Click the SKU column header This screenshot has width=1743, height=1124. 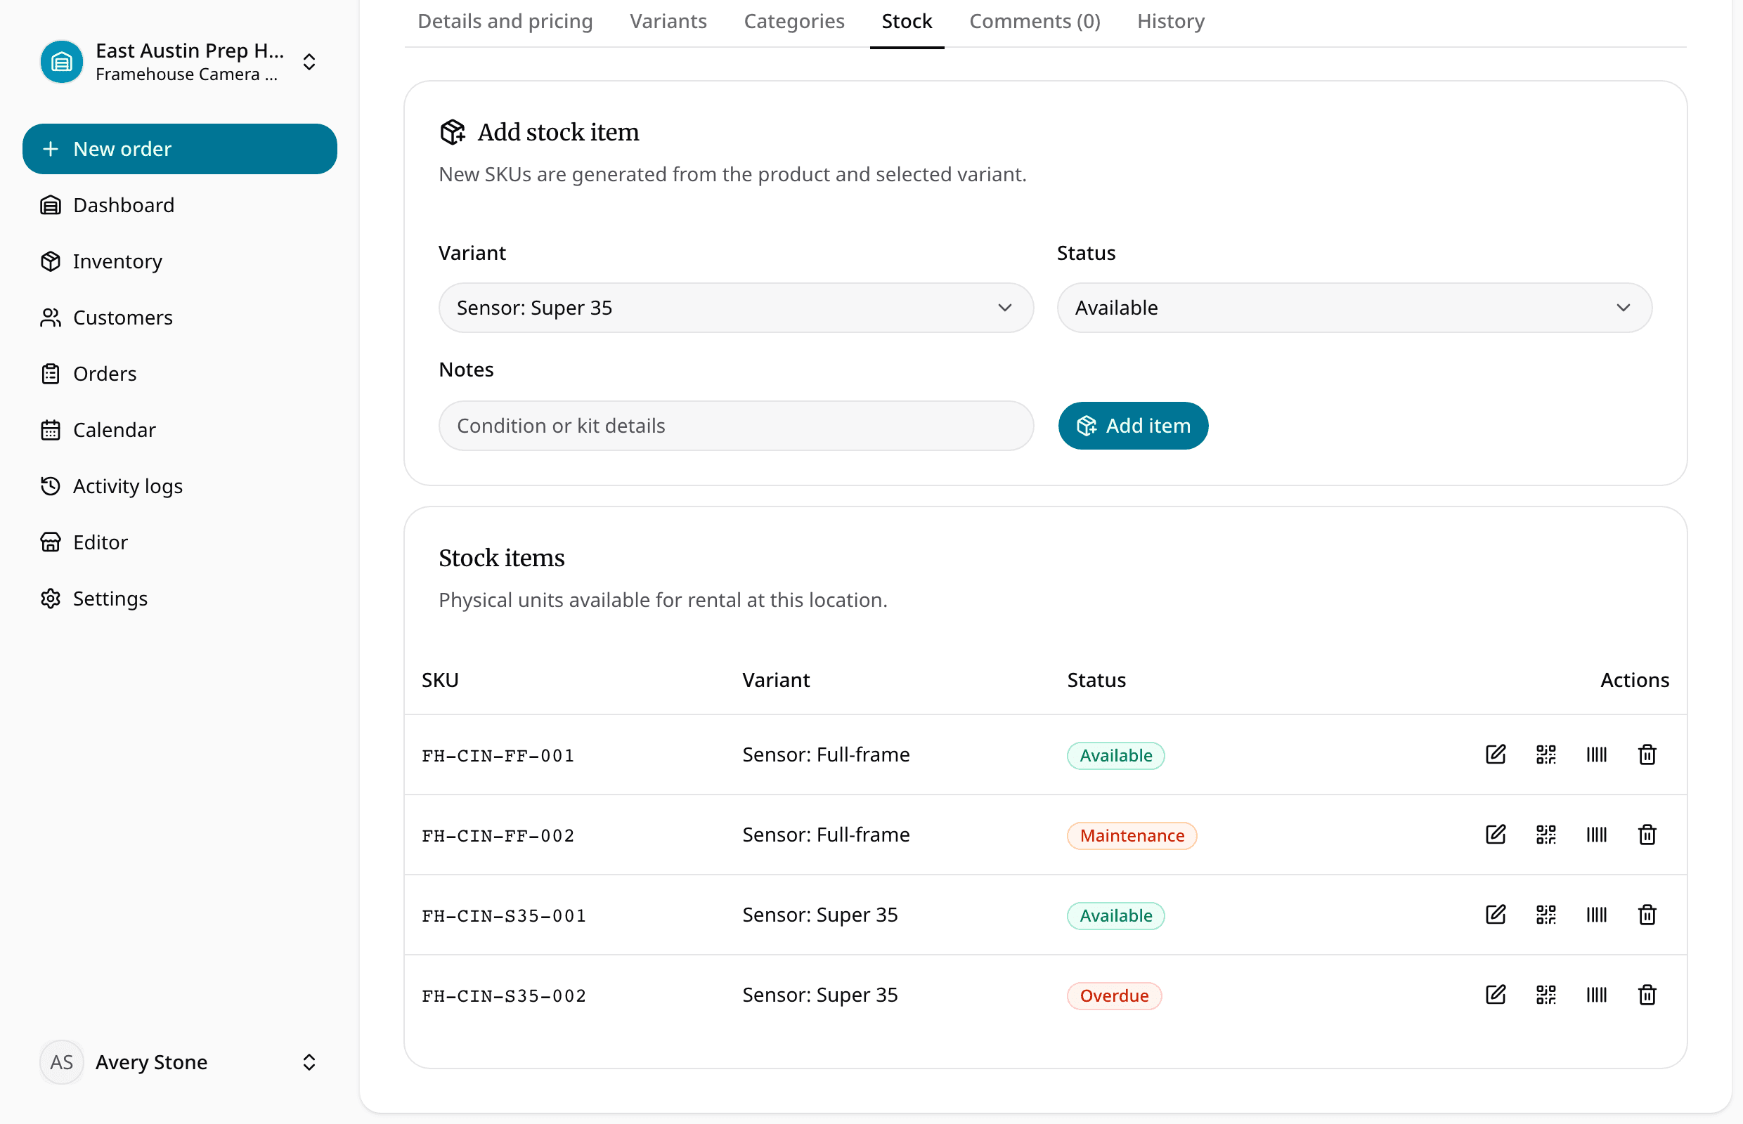(x=440, y=680)
